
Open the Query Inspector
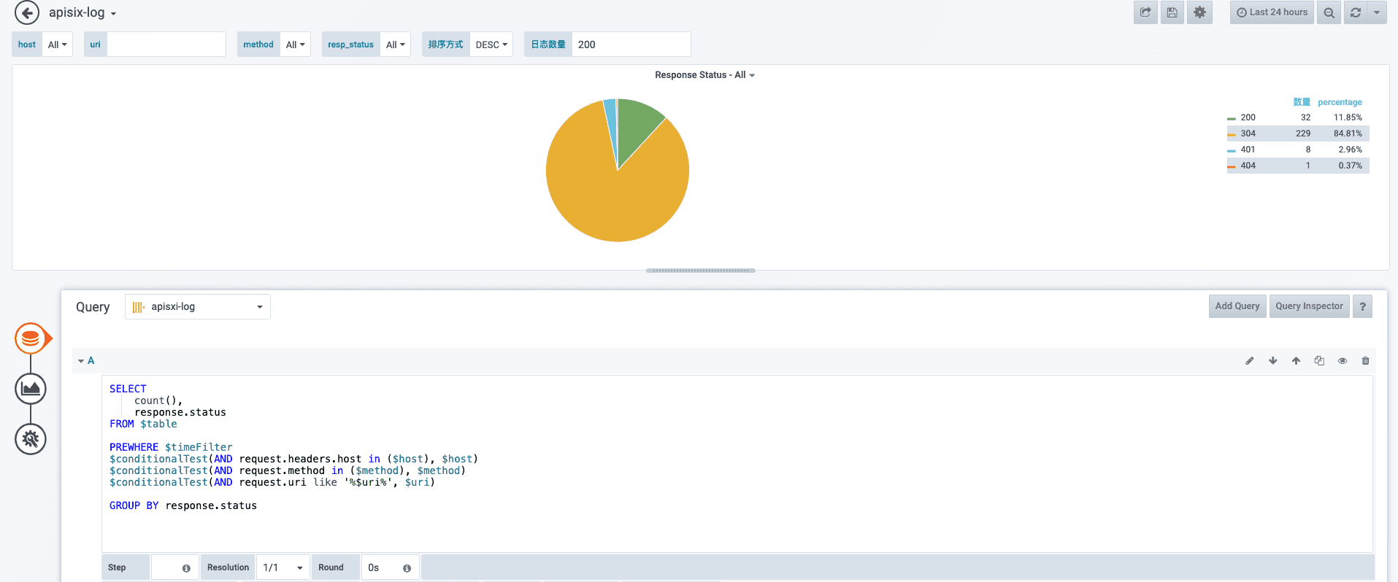point(1309,306)
